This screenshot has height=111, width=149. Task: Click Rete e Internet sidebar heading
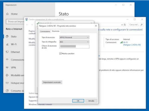pos(14,29)
